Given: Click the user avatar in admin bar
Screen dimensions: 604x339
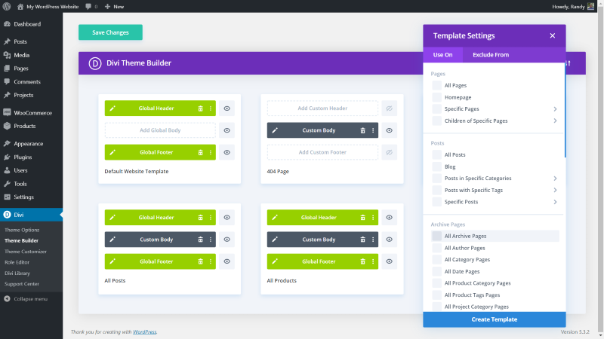Looking at the screenshot, I should pos(590,7).
